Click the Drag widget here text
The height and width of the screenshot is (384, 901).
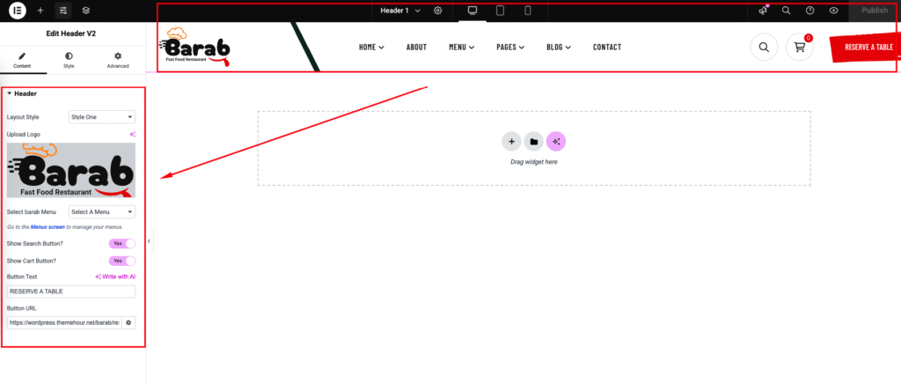(x=534, y=162)
